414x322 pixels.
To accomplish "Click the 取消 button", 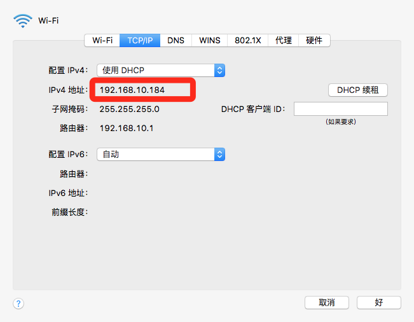I will (x=327, y=302).
